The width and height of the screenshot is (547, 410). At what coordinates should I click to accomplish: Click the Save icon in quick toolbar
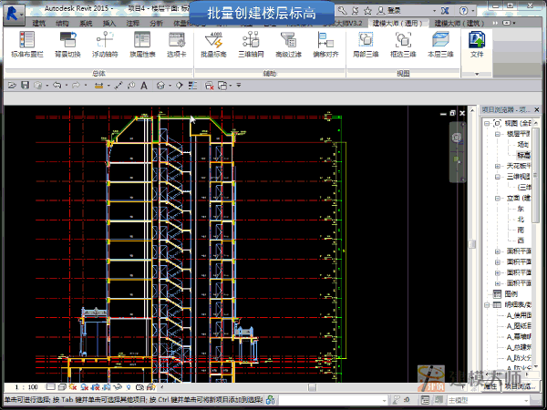25,85
